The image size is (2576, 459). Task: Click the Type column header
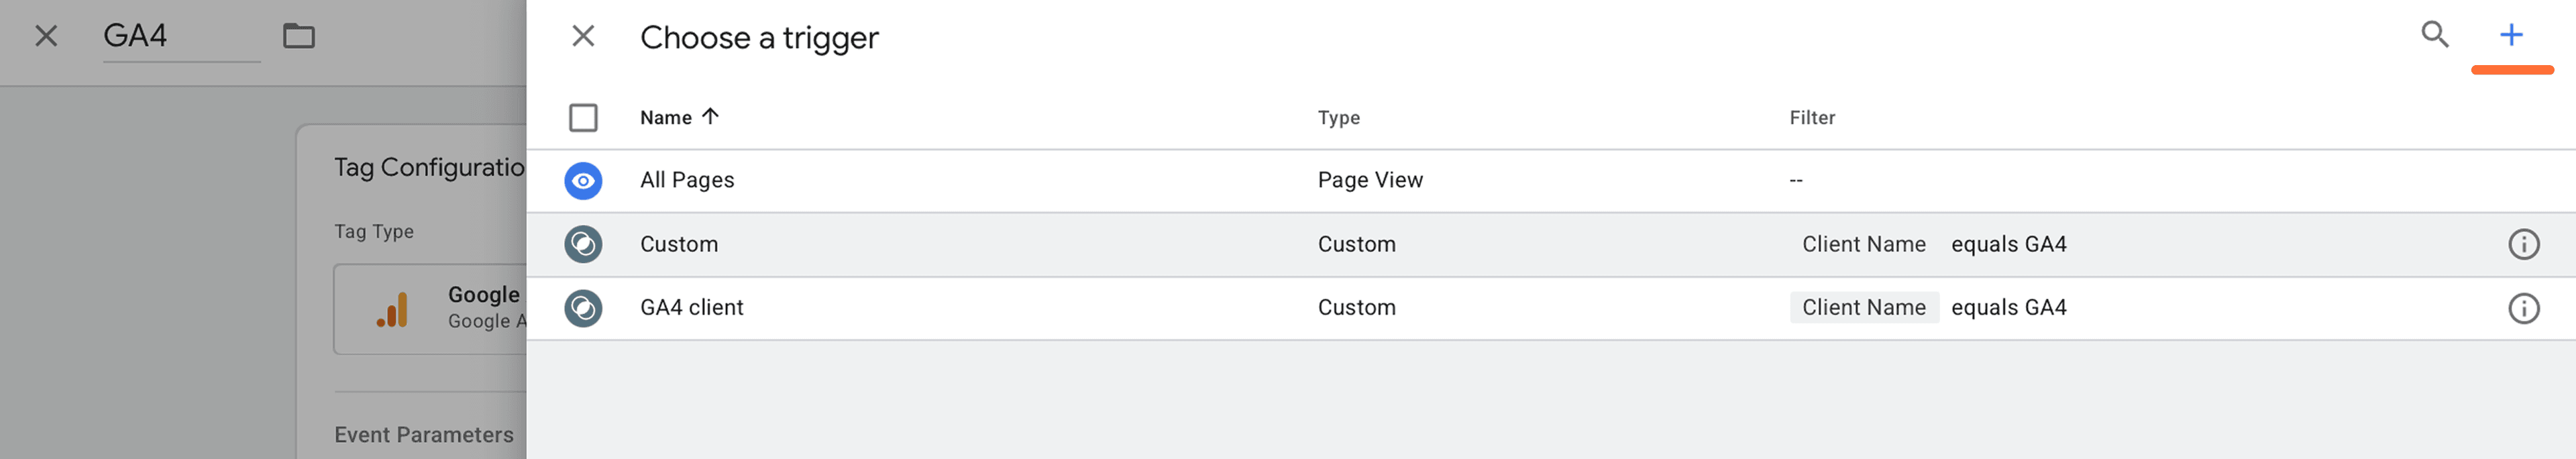[x=1338, y=118]
